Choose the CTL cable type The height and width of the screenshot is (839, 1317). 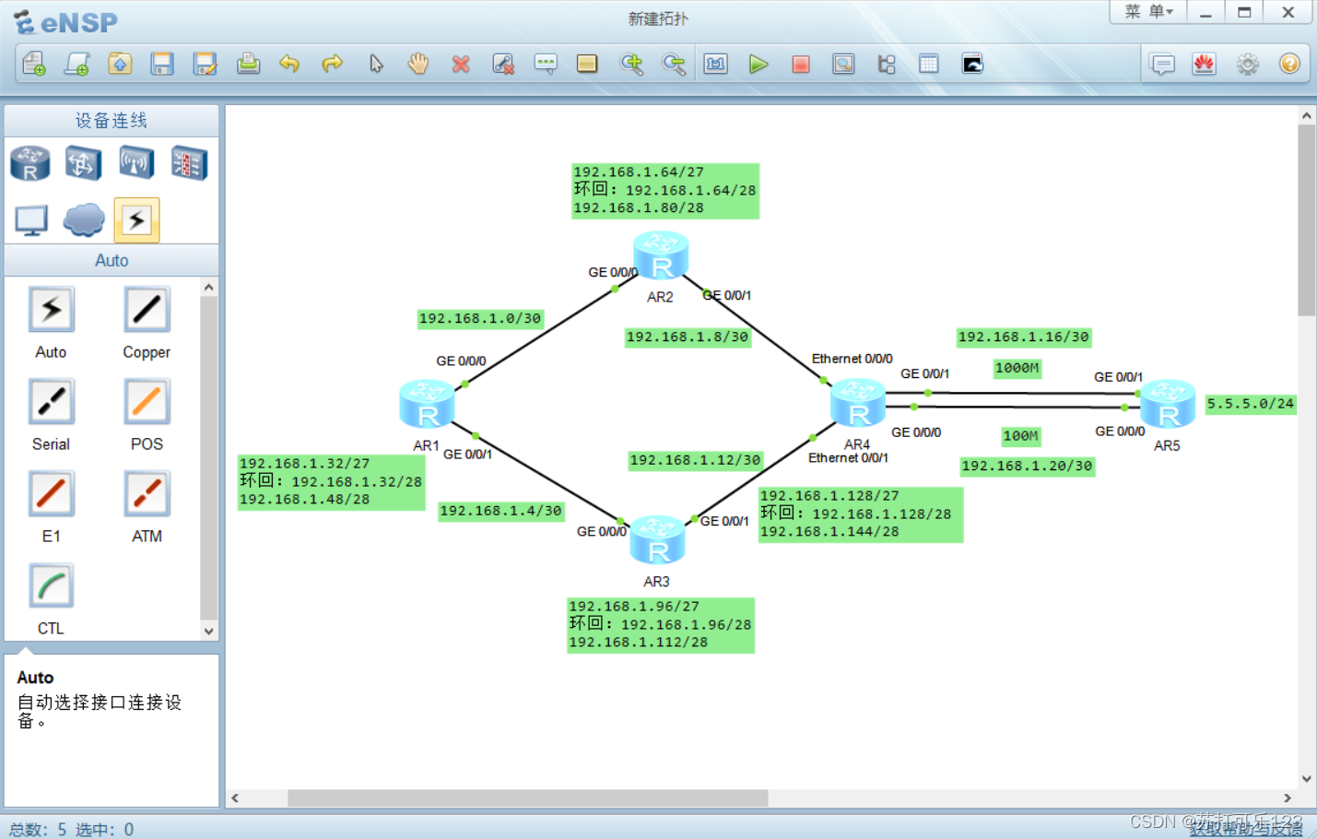(51, 587)
